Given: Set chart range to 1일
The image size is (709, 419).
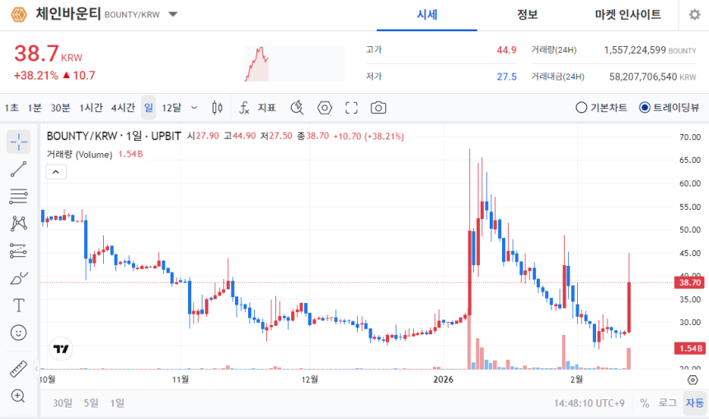Looking at the screenshot, I should point(117,403).
